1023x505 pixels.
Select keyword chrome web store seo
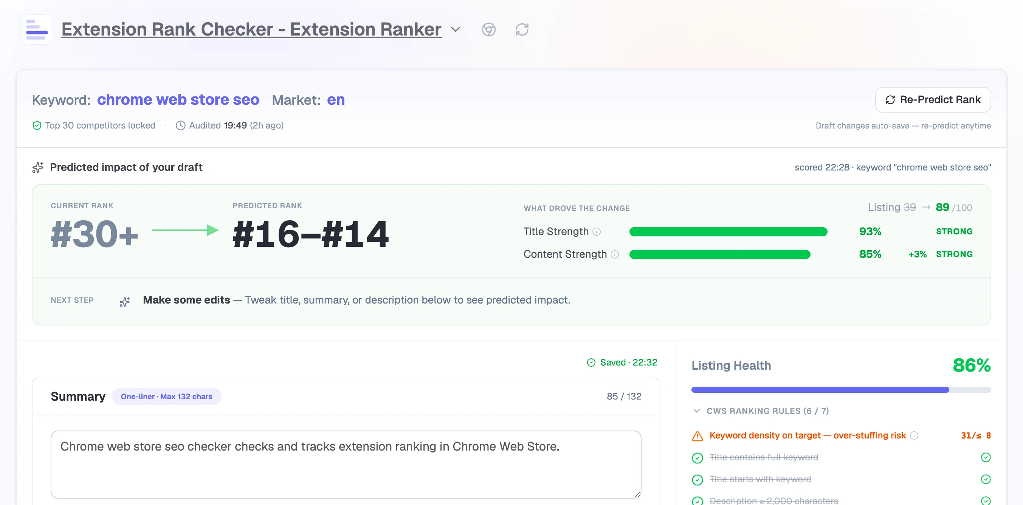coord(178,100)
